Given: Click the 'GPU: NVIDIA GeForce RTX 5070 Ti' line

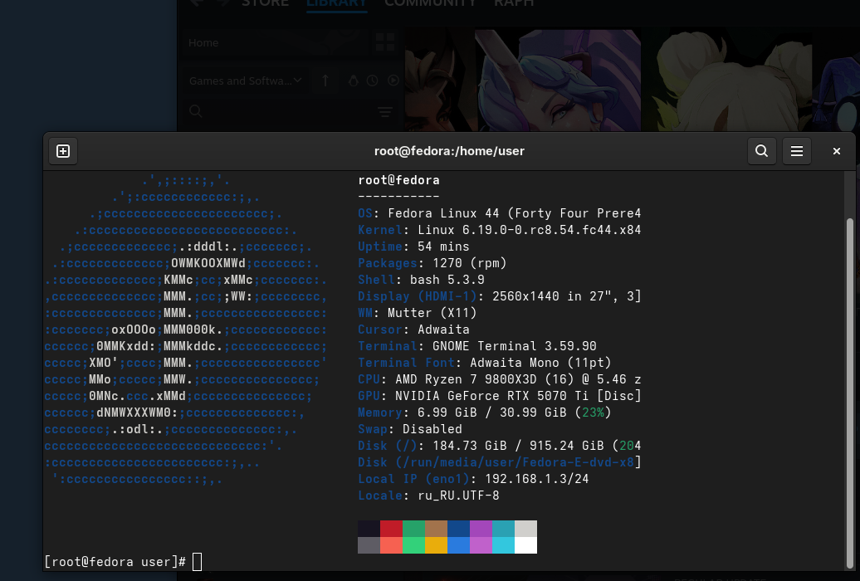Looking at the screenshot, I should pyautogui.click(x=499, y=396).
